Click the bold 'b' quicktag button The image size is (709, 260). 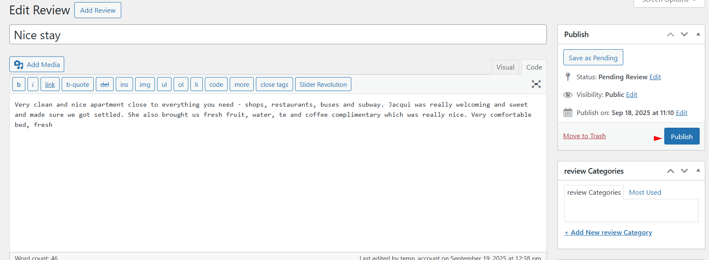19,84
